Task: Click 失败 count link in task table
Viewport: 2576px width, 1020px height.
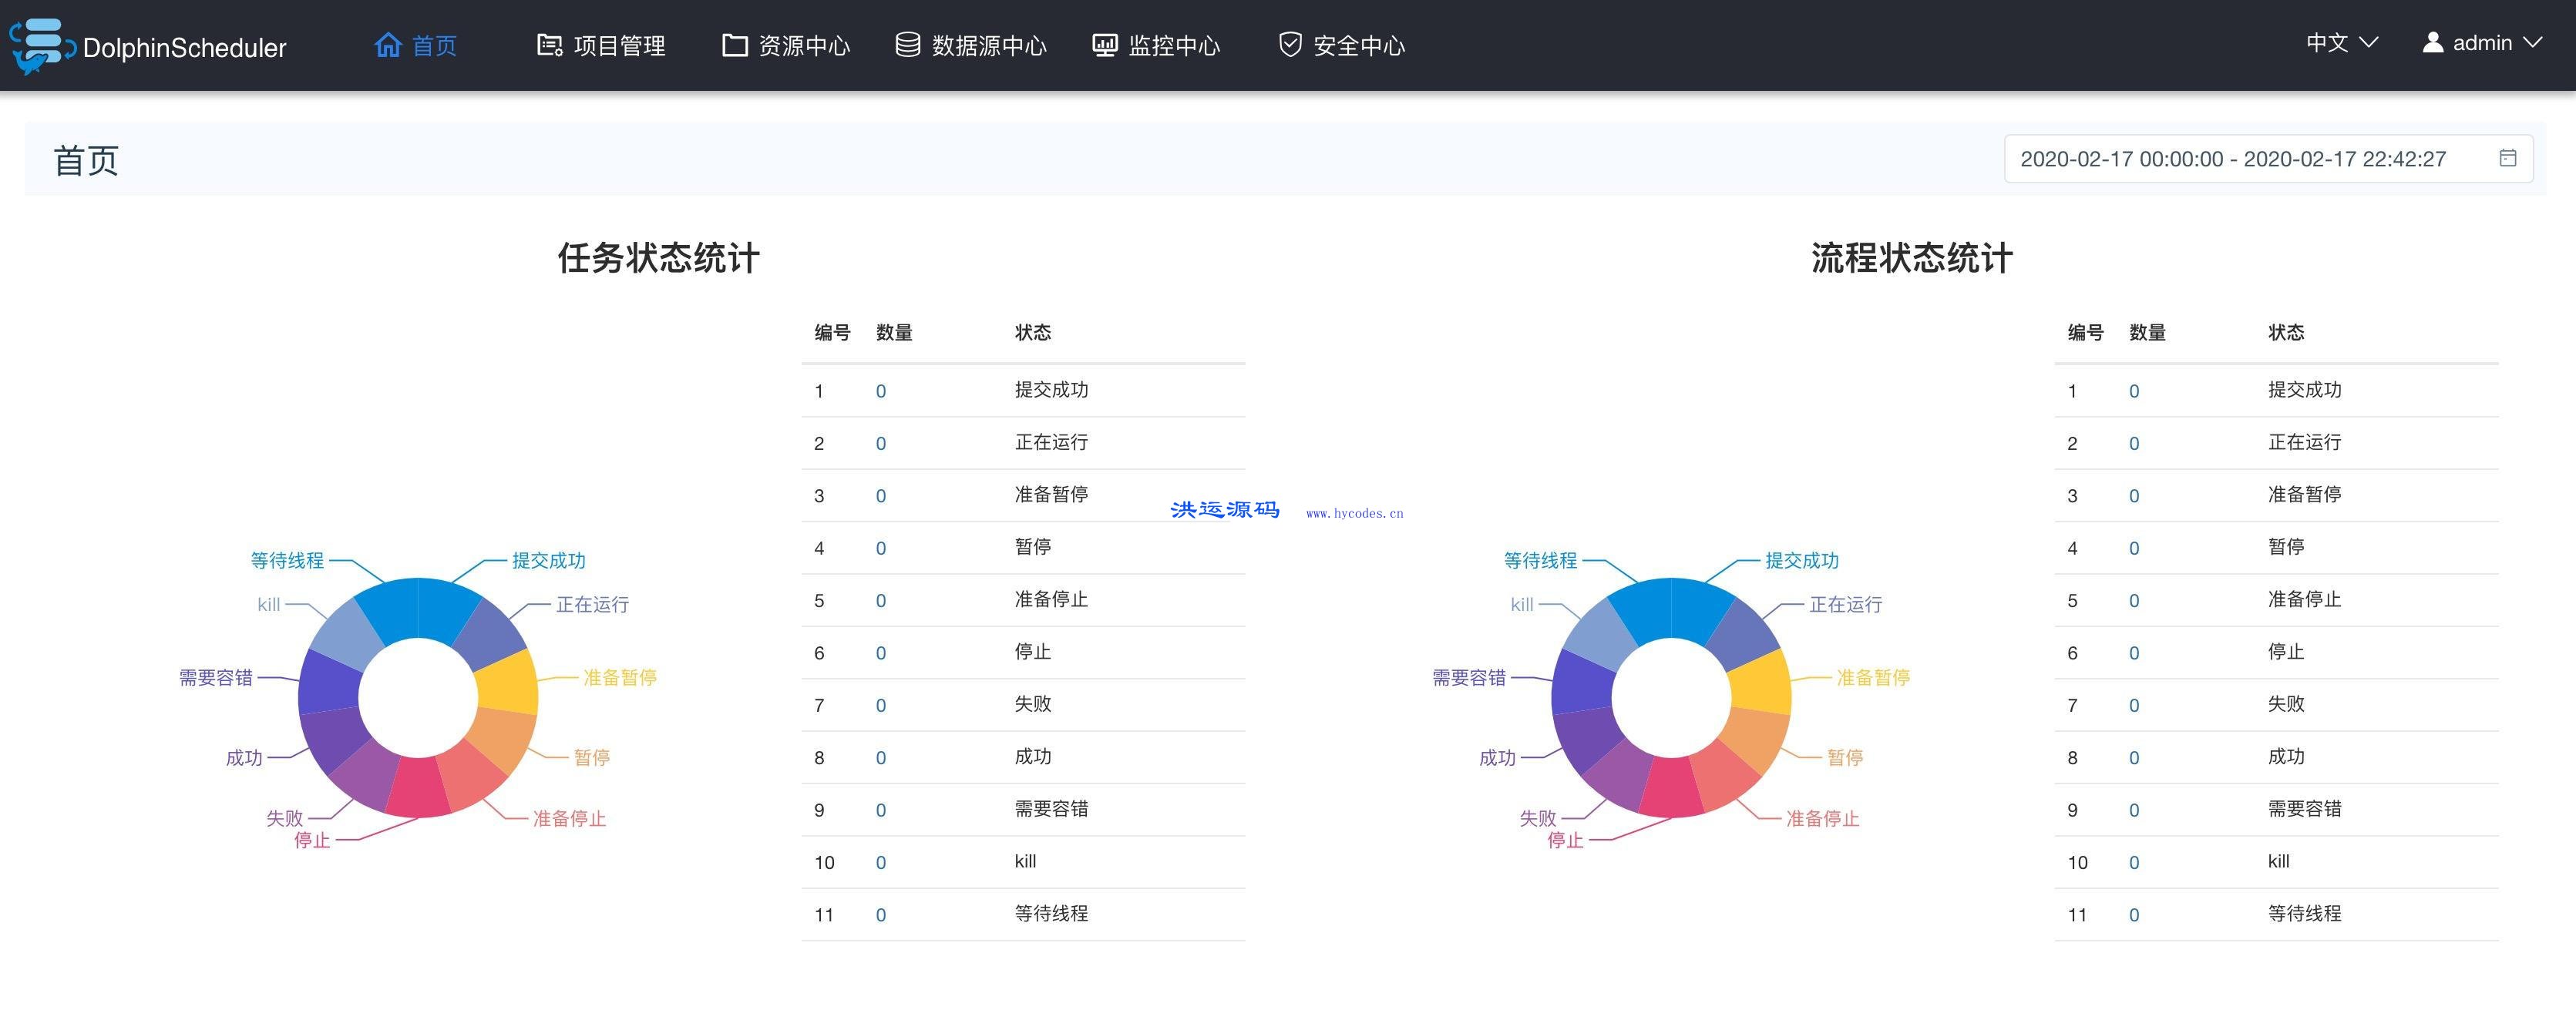Action: tap(880, 706)
